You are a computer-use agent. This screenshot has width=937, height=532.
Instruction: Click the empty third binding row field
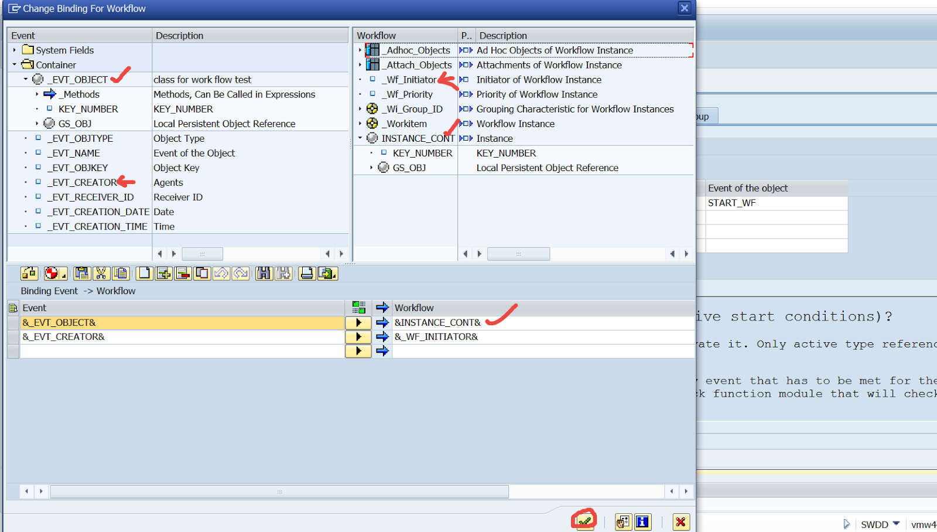click(176, 351)
